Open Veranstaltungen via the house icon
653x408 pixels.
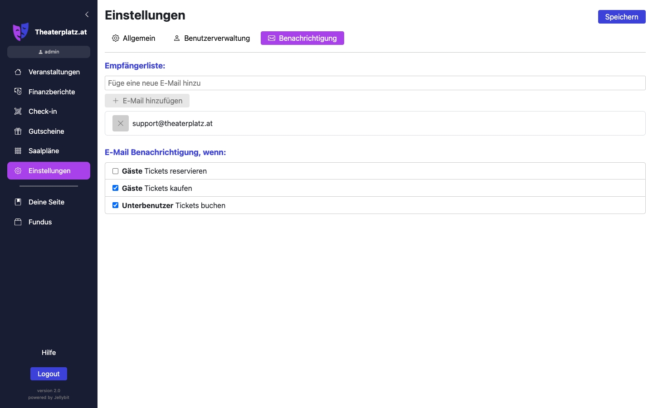[x=18, y=72]
